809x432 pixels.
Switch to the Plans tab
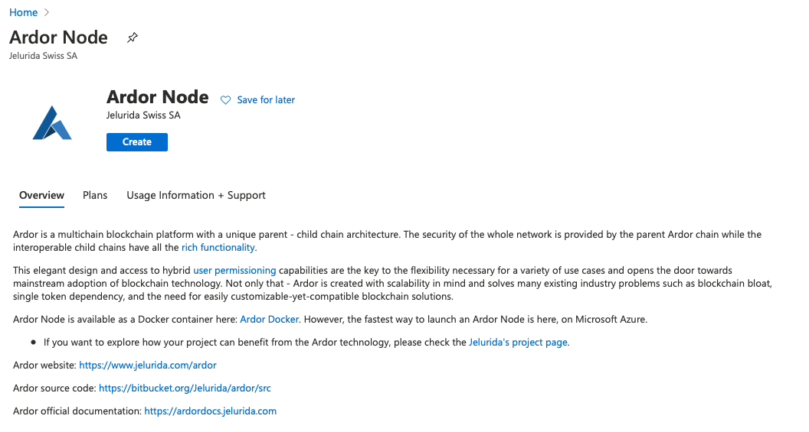[95, 196]
